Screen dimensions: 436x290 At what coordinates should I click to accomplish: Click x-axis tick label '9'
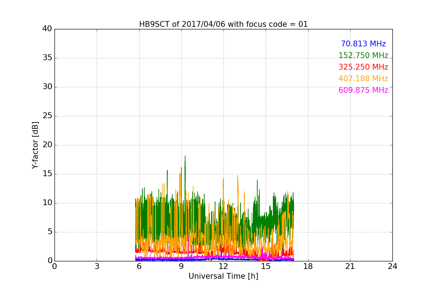[181, 266]
